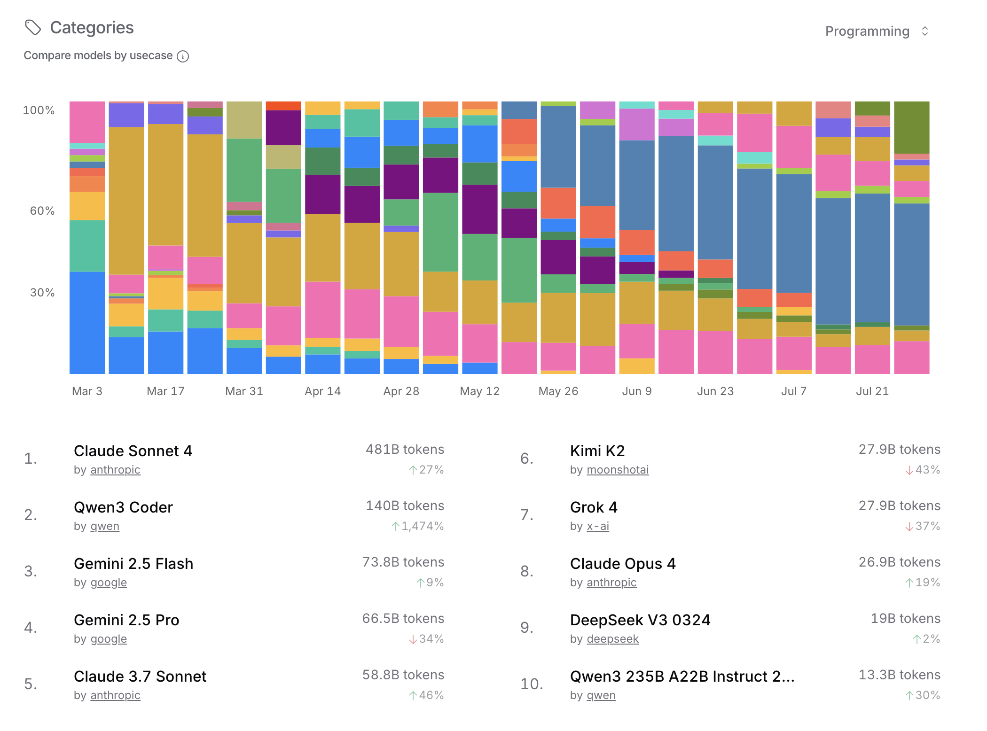The image size is (987, 731).
Task: Click the 'Compare models by usecase' text
Action: (x=98, y=55)
